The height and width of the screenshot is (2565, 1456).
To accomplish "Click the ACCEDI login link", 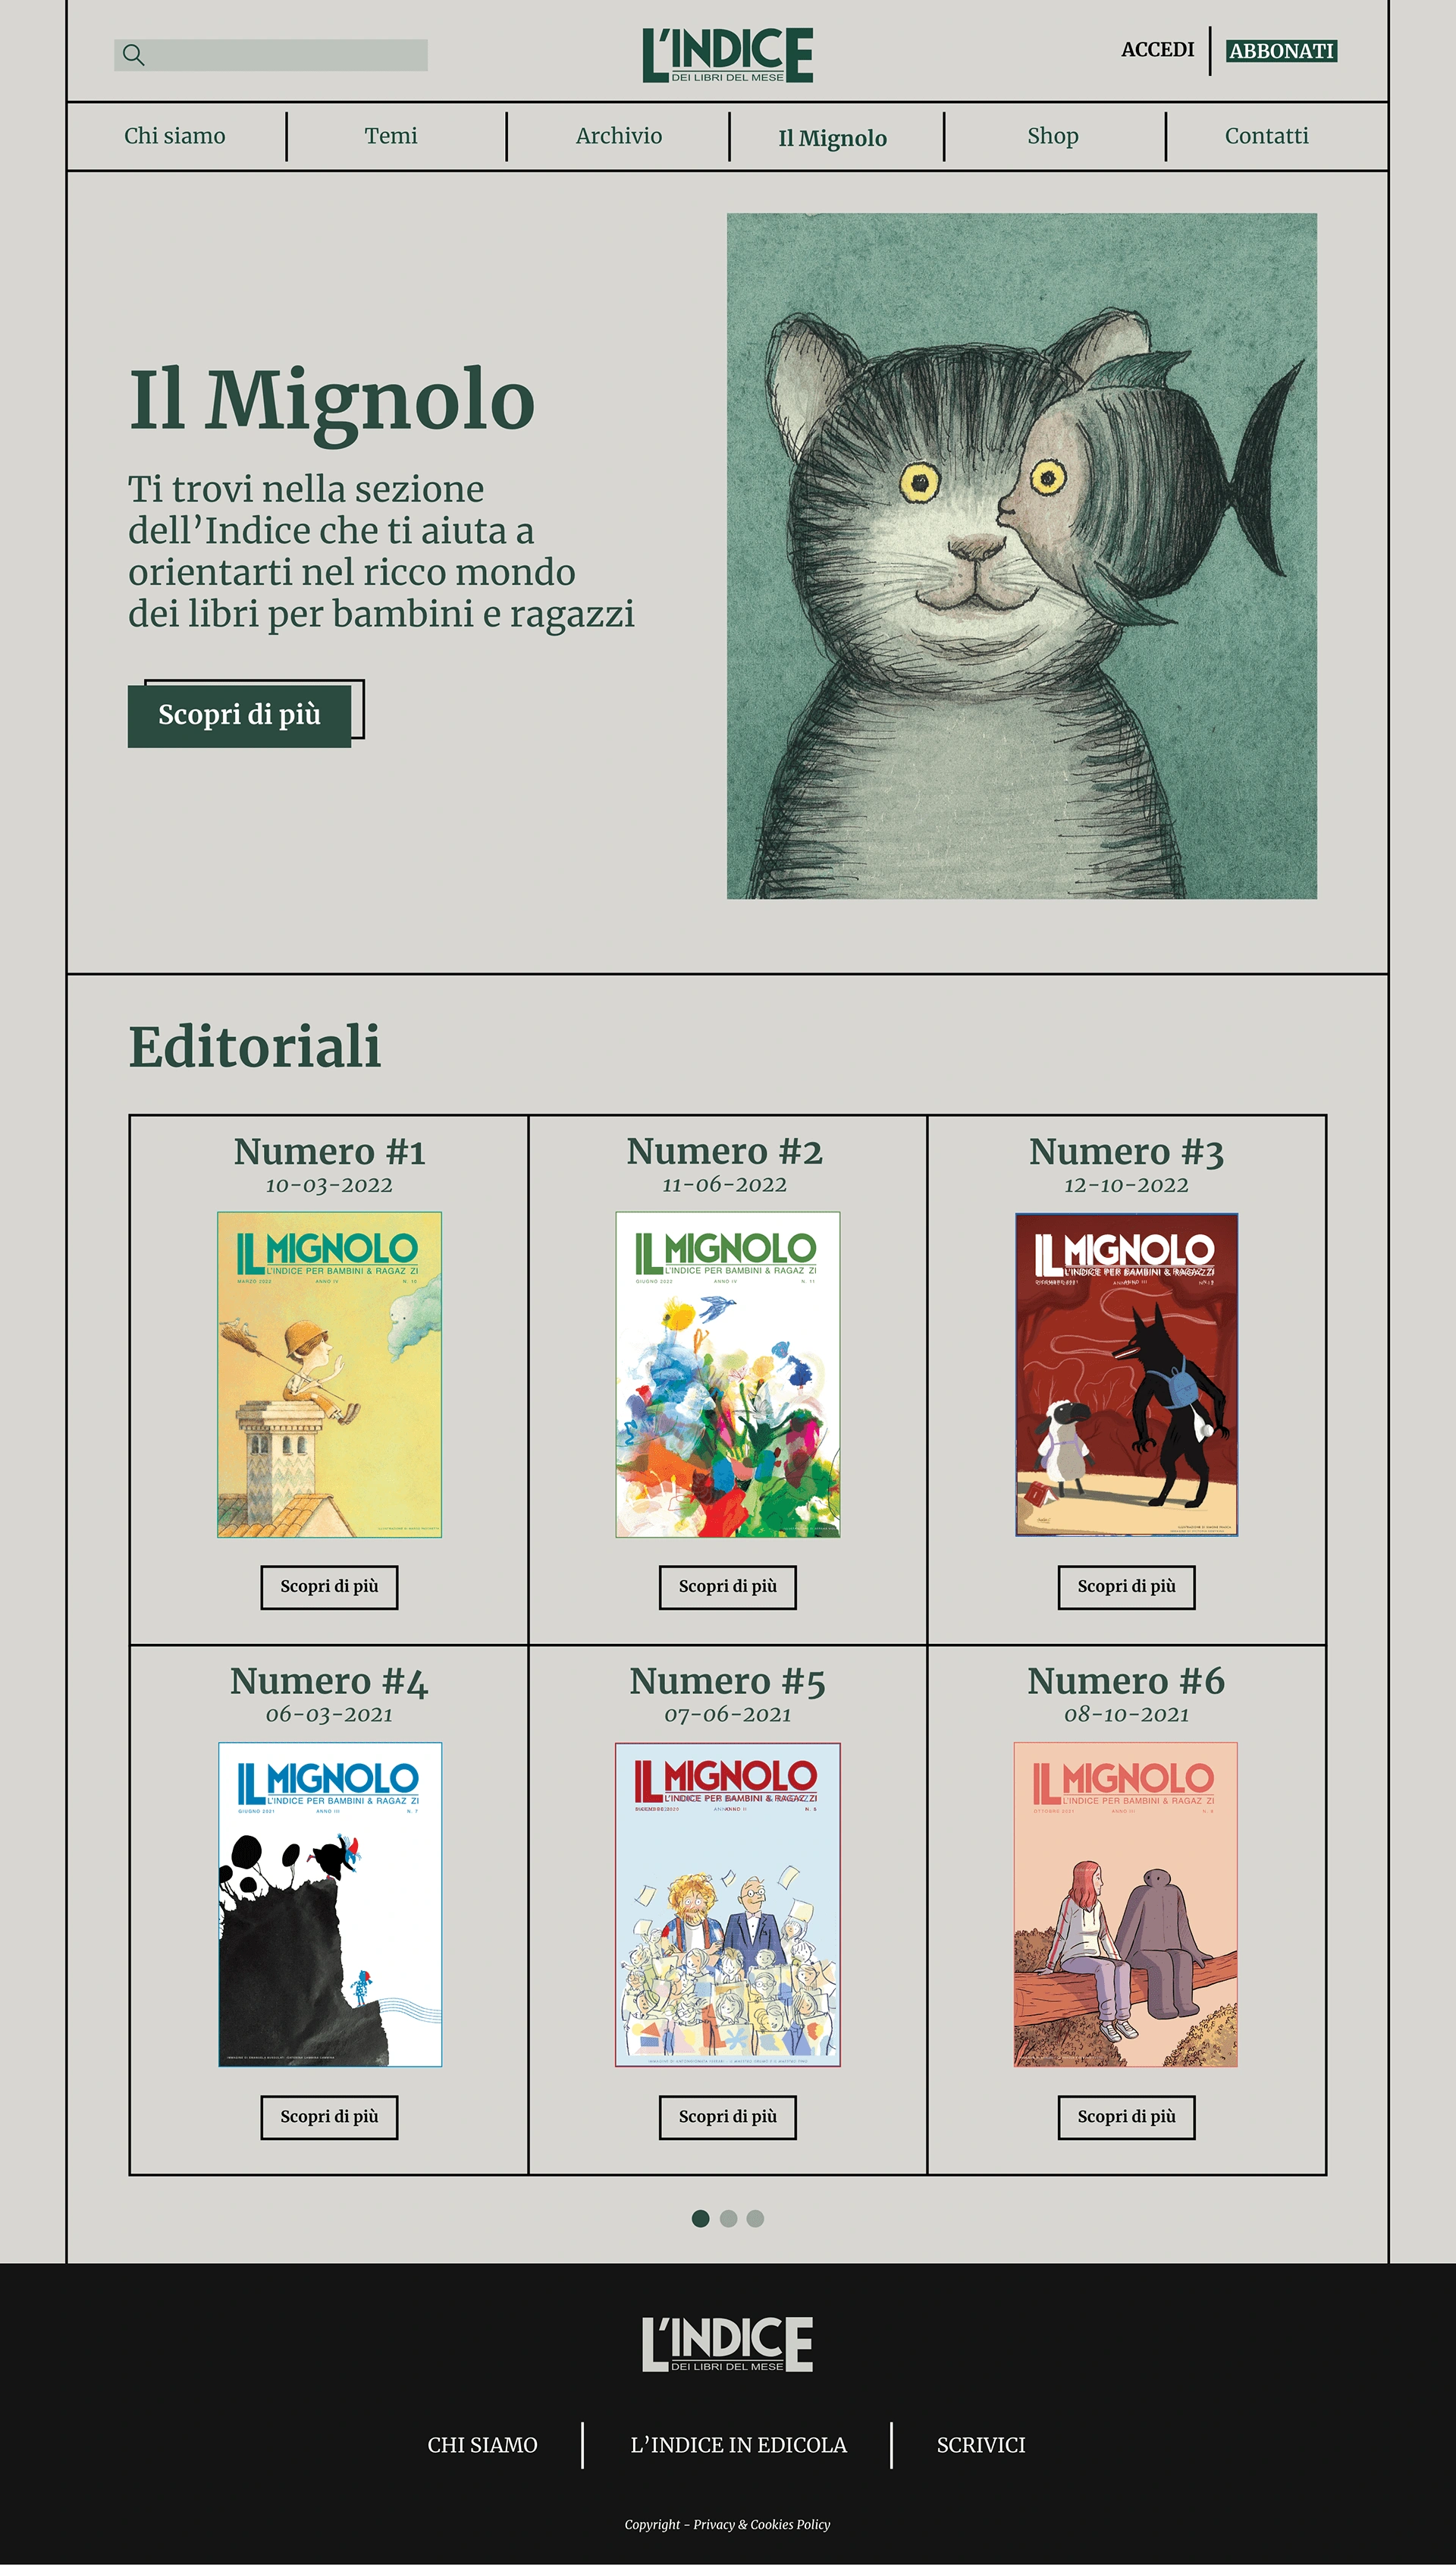I will 1157,50.
